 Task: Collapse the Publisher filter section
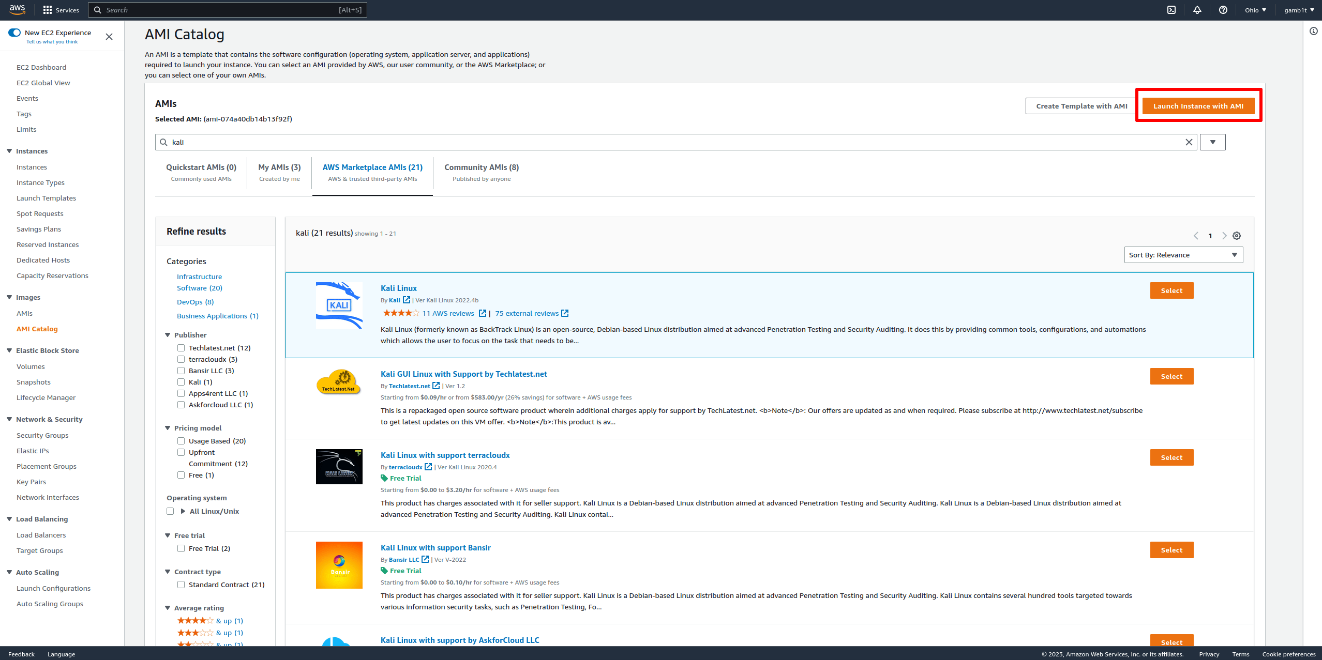(x=168, y=335)
